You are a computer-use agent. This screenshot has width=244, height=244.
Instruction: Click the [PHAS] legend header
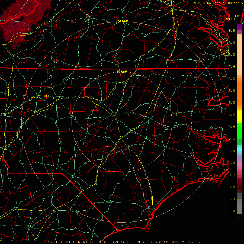pos(229,19)
